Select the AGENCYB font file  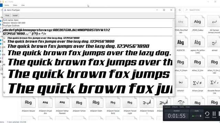tap(180, 43)
